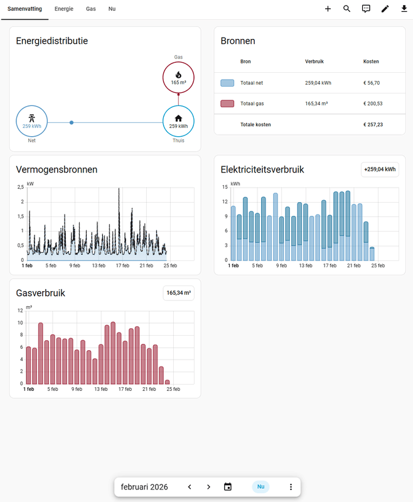Click the Thuis house circle
This screenshot has width=413, height=502.
tap(178, 121)
